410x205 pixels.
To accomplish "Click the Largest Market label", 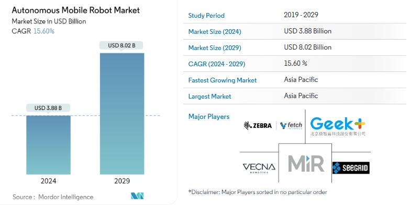I will click(x=209, y=96).
